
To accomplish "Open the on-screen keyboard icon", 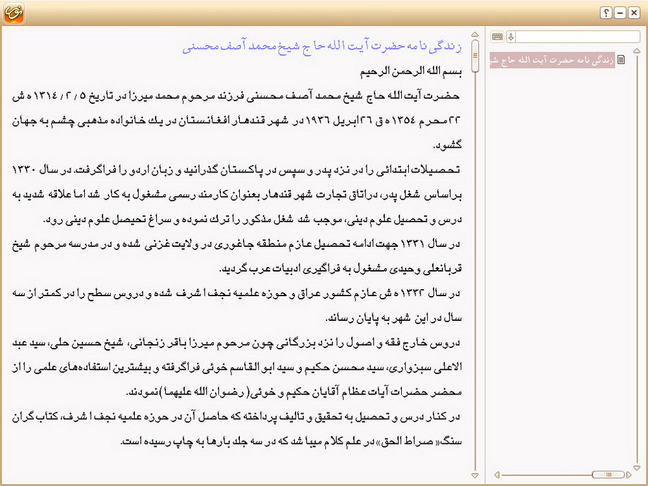I will [x=497, y=37].
